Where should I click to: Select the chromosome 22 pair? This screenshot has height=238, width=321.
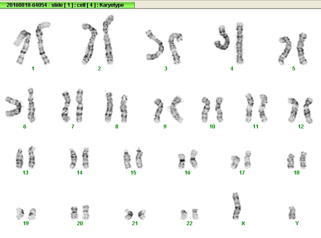[189, 214]
